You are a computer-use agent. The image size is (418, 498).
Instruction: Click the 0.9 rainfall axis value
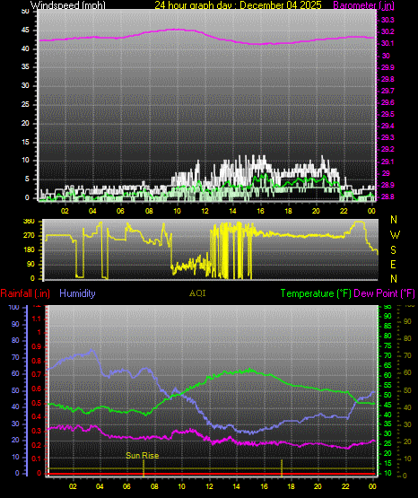[x=37, y=346]
